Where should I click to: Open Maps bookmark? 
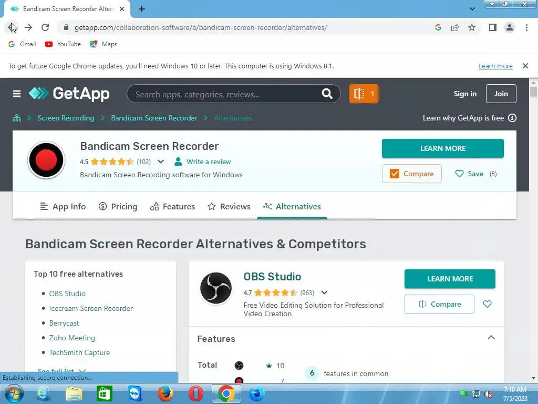point(104,44)
